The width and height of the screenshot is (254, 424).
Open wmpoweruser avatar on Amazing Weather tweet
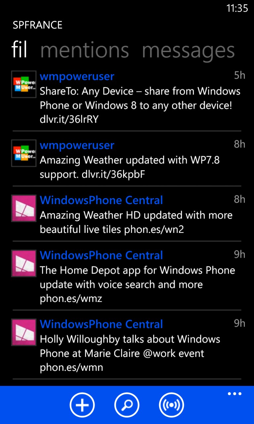click(x=24, y=153)
